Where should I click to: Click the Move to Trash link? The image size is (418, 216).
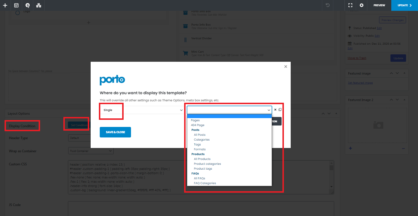[x=357, y=58]
